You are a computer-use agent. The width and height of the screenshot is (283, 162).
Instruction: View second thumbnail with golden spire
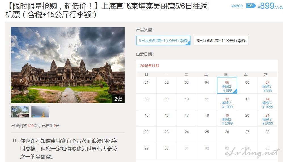40,112
